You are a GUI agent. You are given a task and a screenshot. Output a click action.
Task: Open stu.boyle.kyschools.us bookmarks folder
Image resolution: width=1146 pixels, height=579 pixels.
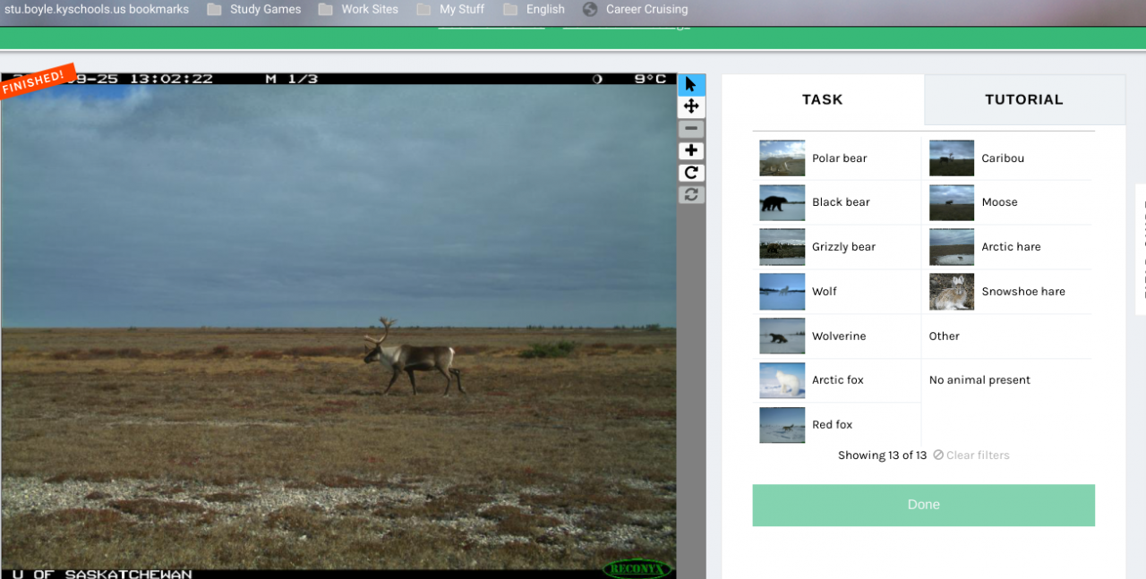pyautogui.click(x=96, y=9)
